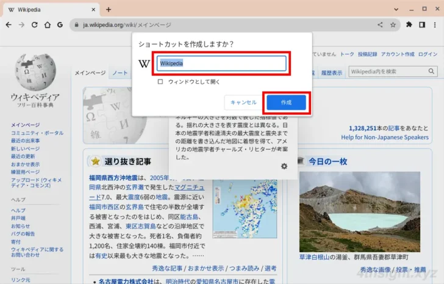The width and height of the screenshot is (444, 284).
Task: Click the gear icon on the preview popup
Action: pos(284,166)
